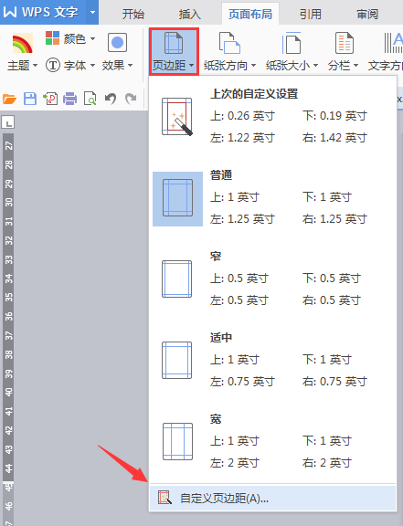Viewport: 403px width, 526px height.
Task: Open the rainbow Theme icon
Action: (22, 44)
